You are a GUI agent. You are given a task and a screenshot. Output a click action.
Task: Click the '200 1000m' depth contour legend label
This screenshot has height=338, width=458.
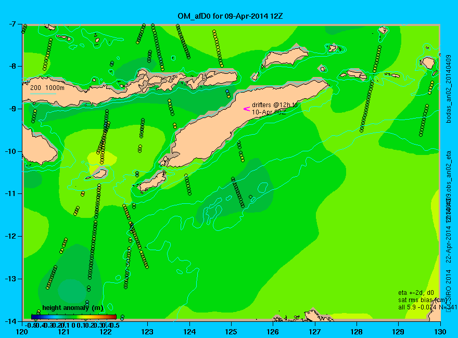(47, 87)
